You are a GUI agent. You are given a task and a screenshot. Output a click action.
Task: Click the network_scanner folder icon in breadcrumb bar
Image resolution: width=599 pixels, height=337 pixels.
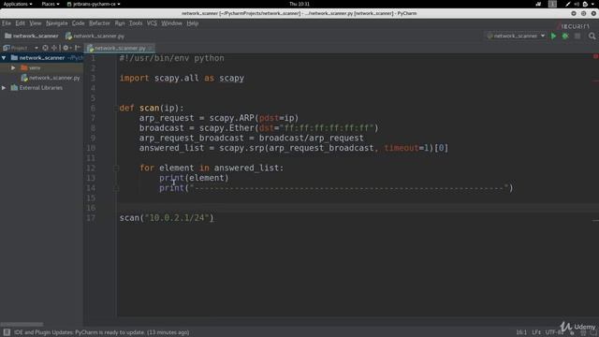7,36
